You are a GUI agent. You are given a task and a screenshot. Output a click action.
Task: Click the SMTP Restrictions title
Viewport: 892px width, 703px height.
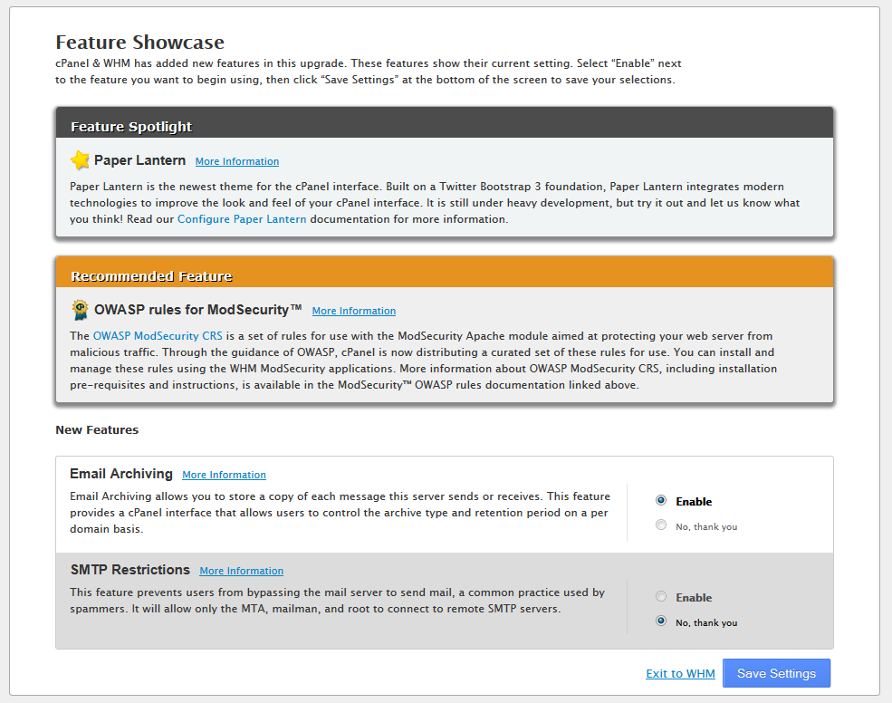[x=130, y=570]
